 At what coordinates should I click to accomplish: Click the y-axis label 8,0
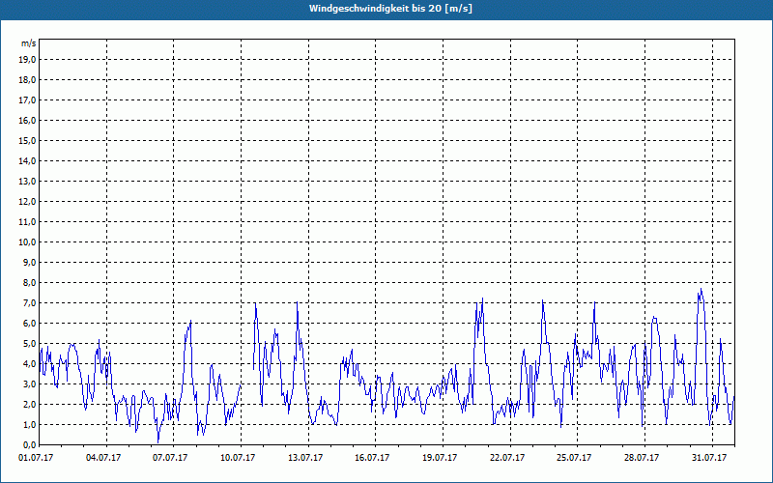point(29,282)
